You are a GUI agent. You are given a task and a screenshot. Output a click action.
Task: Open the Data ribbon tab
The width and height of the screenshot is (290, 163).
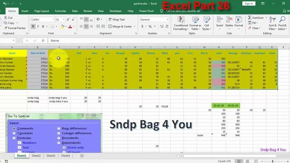point(75,11)
